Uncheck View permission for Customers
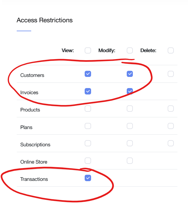The height and width of the screenshot is (204, 188). 88,74
